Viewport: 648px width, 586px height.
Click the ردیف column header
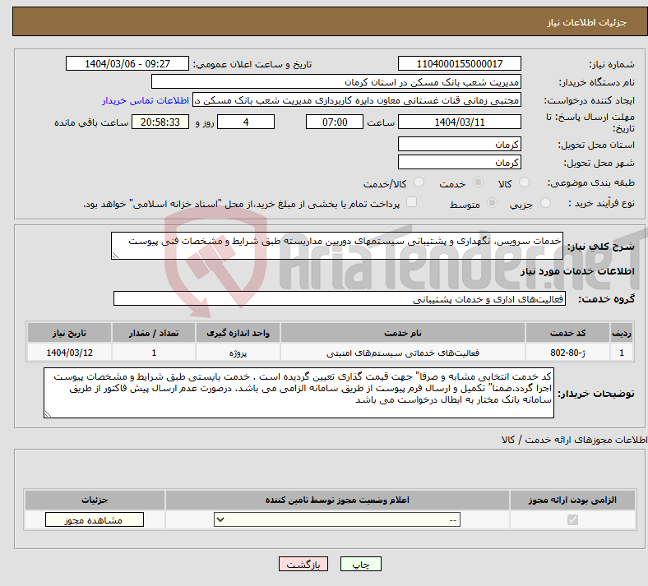tap(622, 333)
